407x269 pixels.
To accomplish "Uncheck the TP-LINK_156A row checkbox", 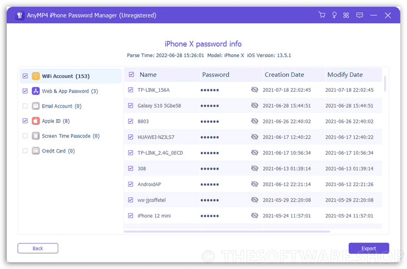I will pyautogui.click(x=131, y=90).
